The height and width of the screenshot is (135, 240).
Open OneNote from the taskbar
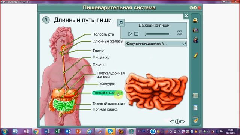pyautogui.click(x=26, y=132)
